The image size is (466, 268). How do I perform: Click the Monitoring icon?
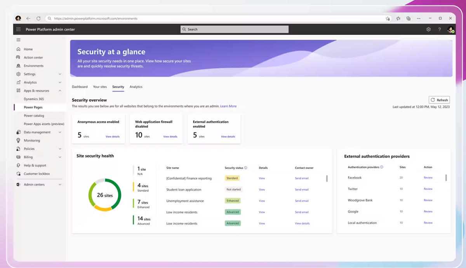click(x=18, y=140)
